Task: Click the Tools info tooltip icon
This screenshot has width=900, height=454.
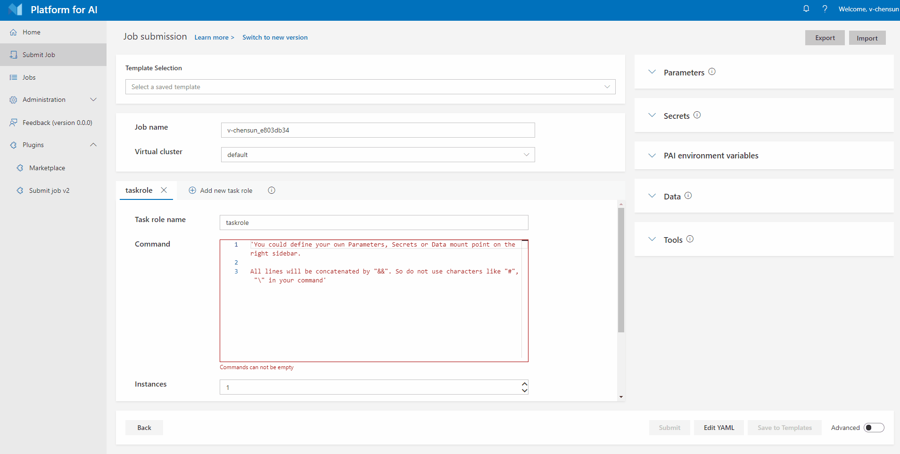Action: tap(690, 239)
